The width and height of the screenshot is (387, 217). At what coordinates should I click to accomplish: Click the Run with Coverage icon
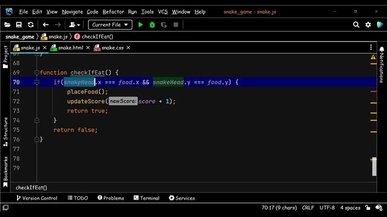click(164, 25)
